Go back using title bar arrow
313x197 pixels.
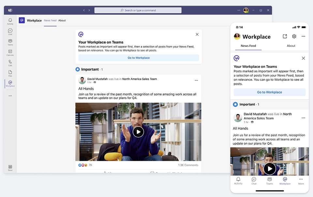(84, 10)
